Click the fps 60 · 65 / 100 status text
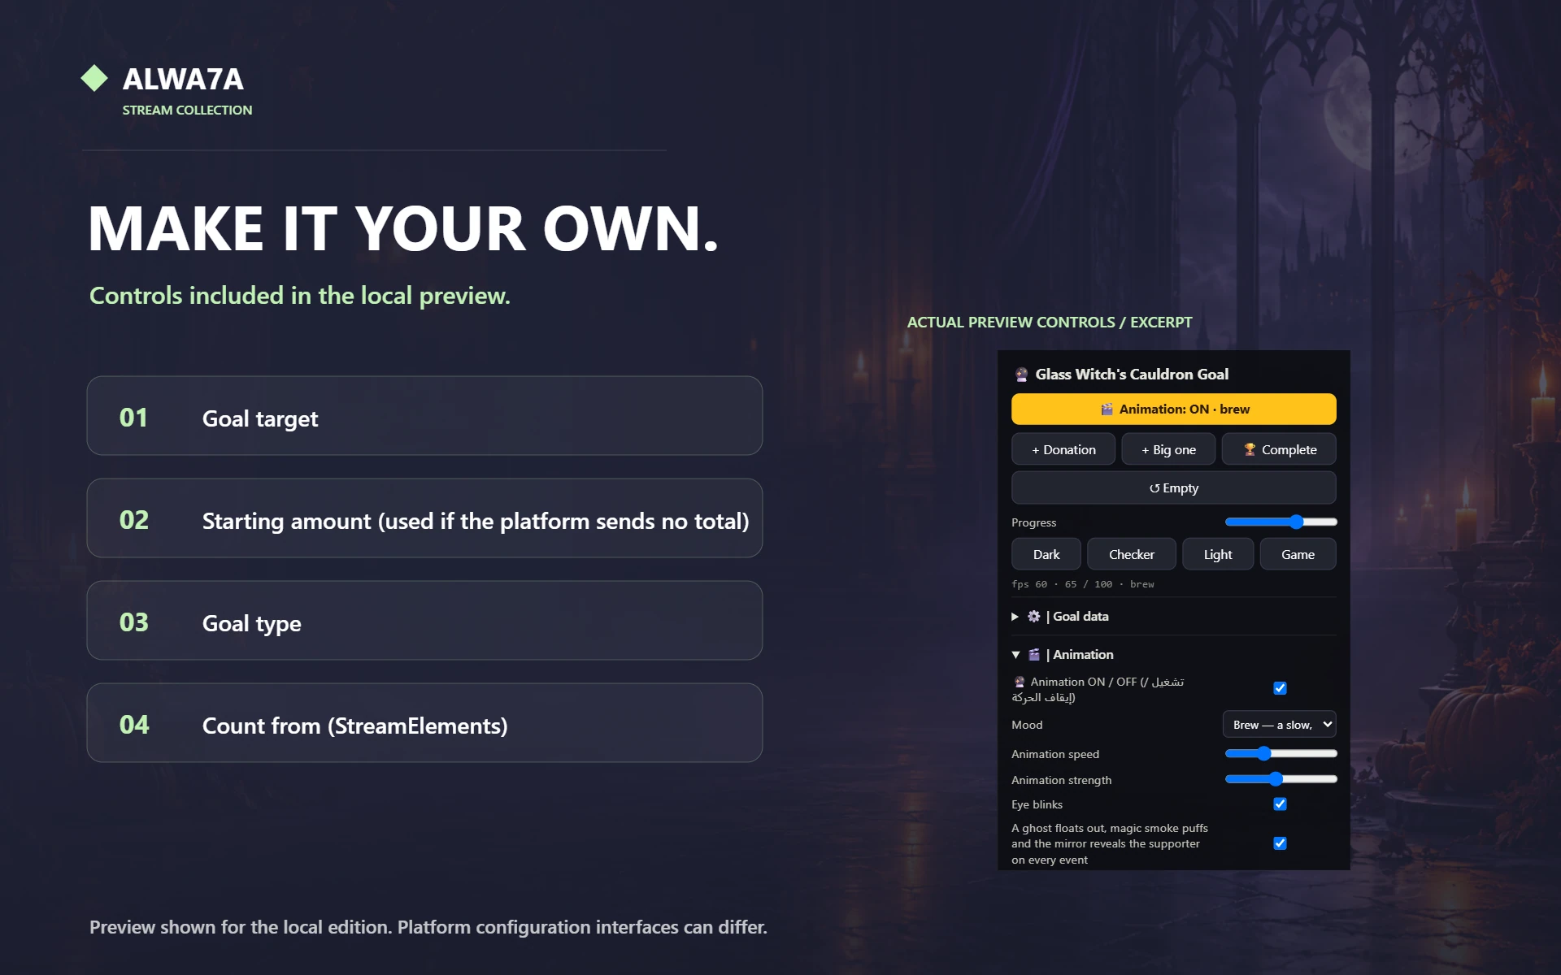The image size is (1561, 975). pyautogui.click(x=1082, y=584)
